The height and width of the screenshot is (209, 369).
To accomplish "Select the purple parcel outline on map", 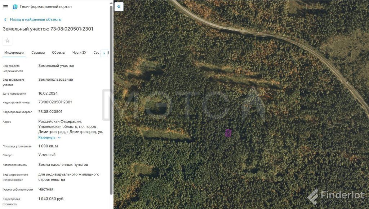I will click(x=228, y=133).
